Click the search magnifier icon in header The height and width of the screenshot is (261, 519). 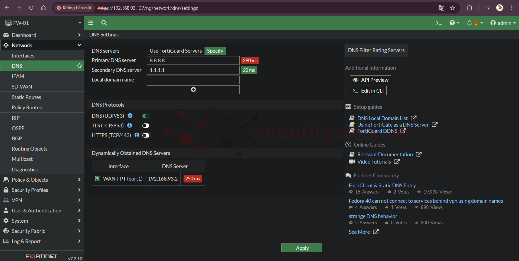coord(104,23)
